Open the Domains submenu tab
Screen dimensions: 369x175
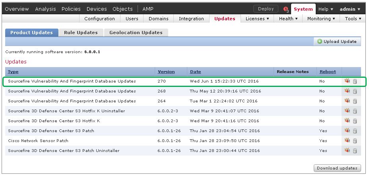[x=158, y=19]
